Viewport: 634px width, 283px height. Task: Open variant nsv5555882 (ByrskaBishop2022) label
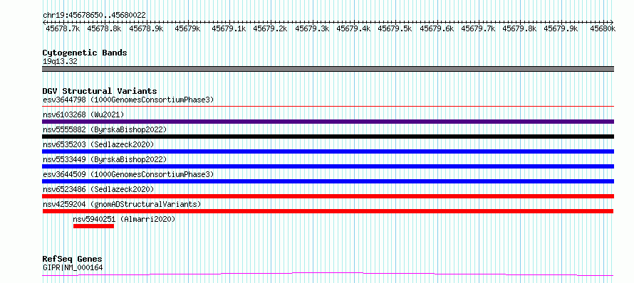[105, 129]
